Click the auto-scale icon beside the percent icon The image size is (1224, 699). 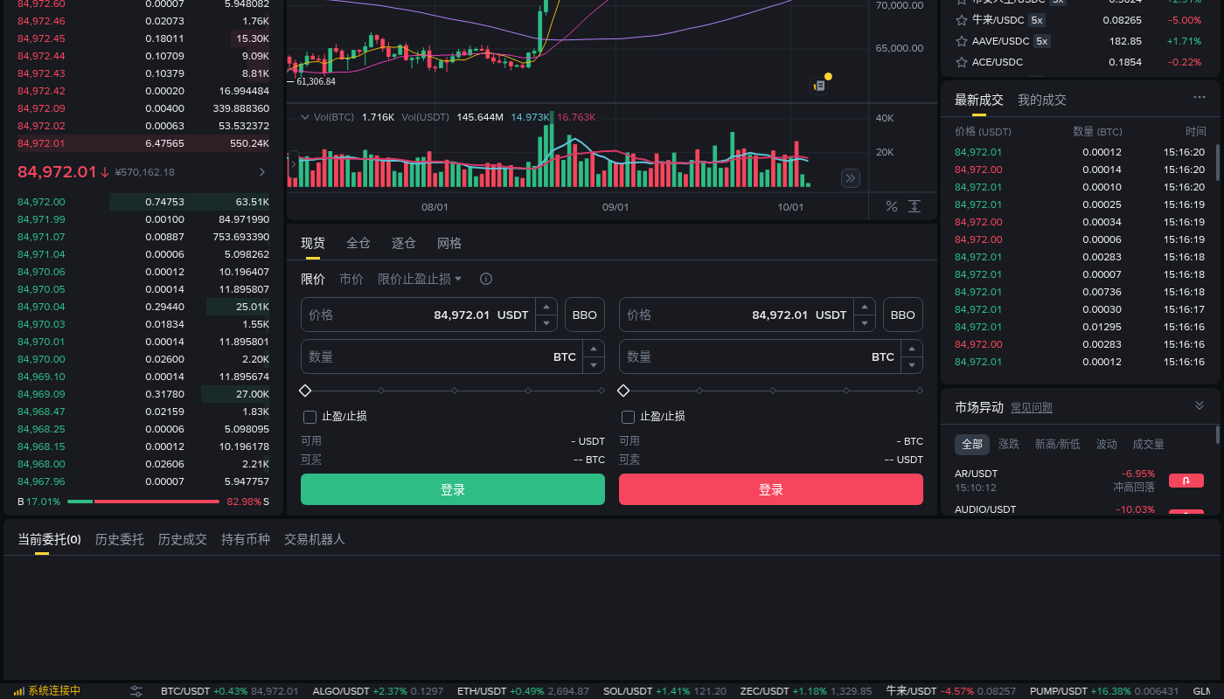click(915, 206)
